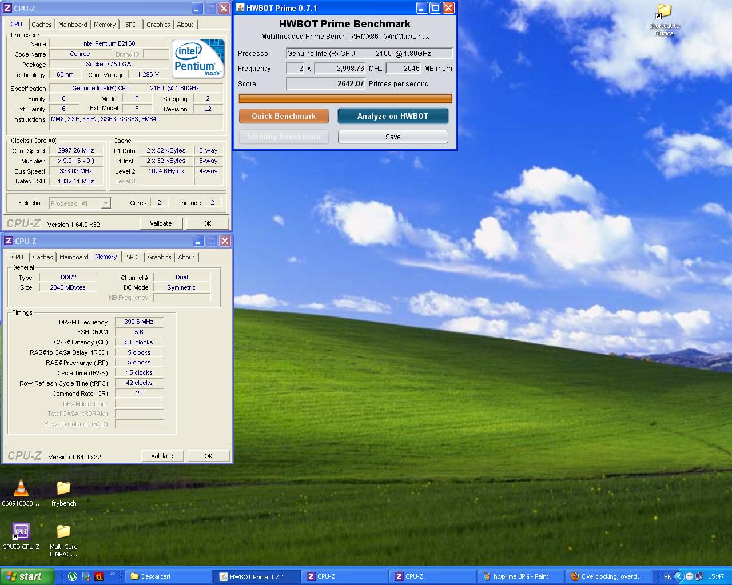Open the Caches tab in the top CPU-Z window
Image resolution: width=732 pixels, height=585 pixels.
42,25
